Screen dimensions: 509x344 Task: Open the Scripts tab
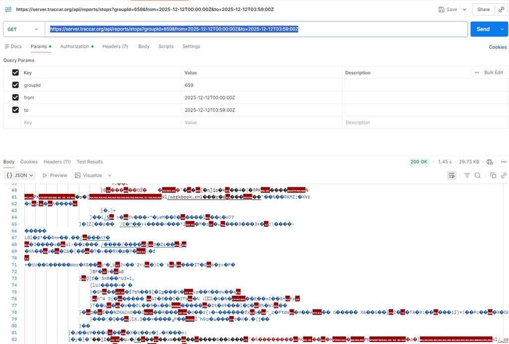166,46
